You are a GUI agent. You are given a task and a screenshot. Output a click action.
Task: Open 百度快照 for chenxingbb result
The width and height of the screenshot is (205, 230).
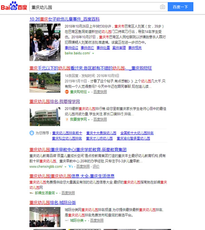click(83, 167)
